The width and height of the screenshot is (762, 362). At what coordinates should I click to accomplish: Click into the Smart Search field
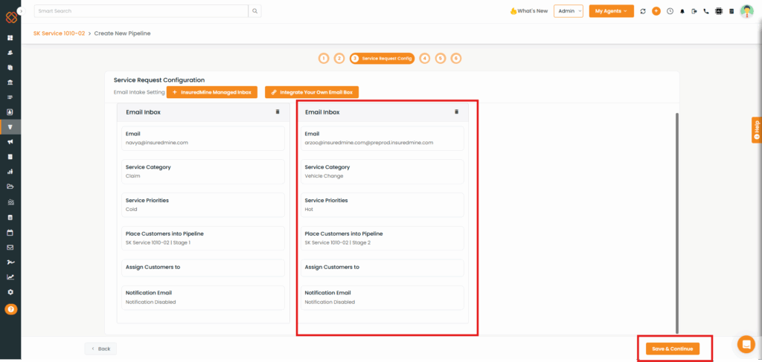click(x=141, y=11)
